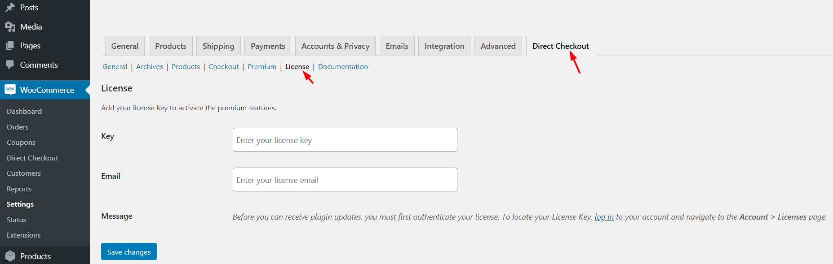Focus the license key input field
This screenshot has height=264, width=833.
345,140
